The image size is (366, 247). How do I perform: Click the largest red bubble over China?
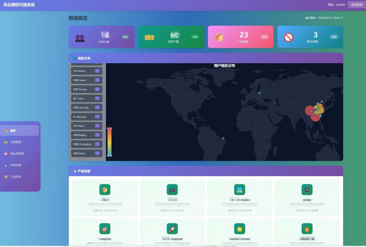(x=310, y=110)
